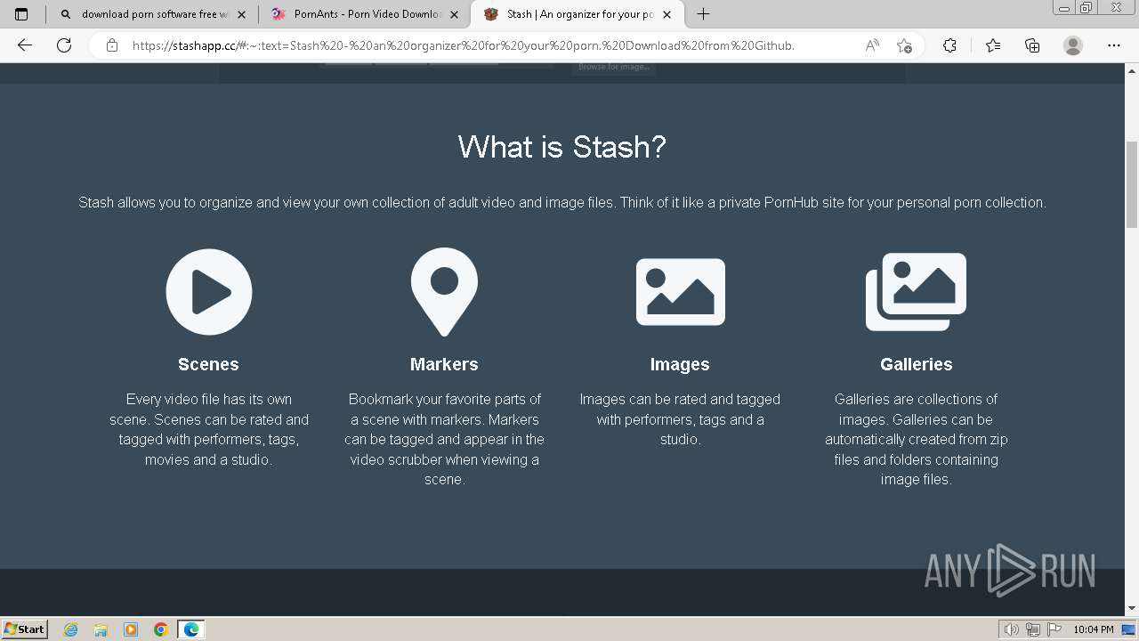Click the Markers map-pin icon

[x=444, y=292]
